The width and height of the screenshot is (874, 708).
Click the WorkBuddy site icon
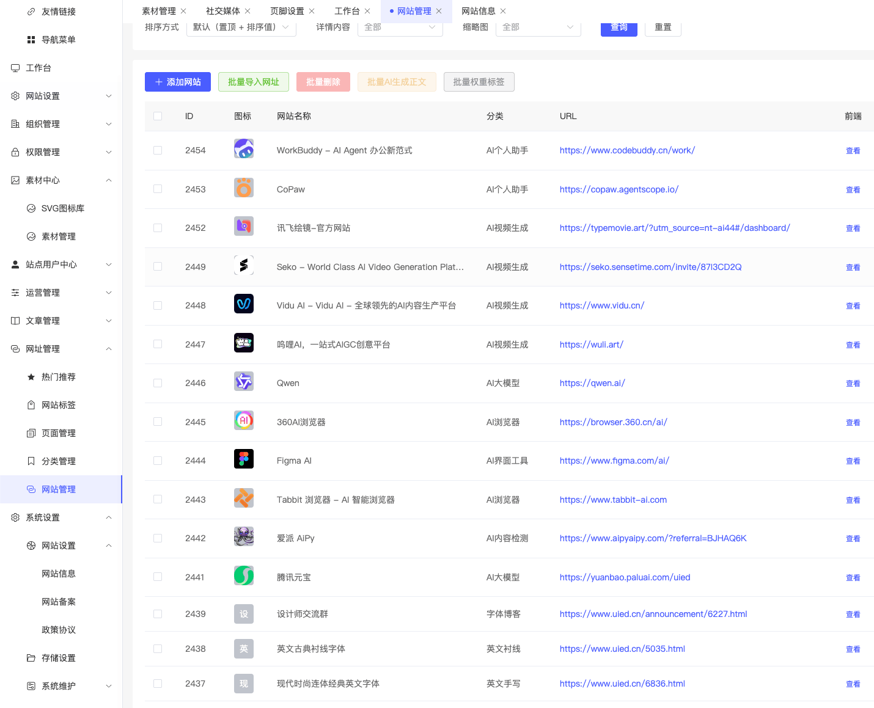[x=244, y=148]
